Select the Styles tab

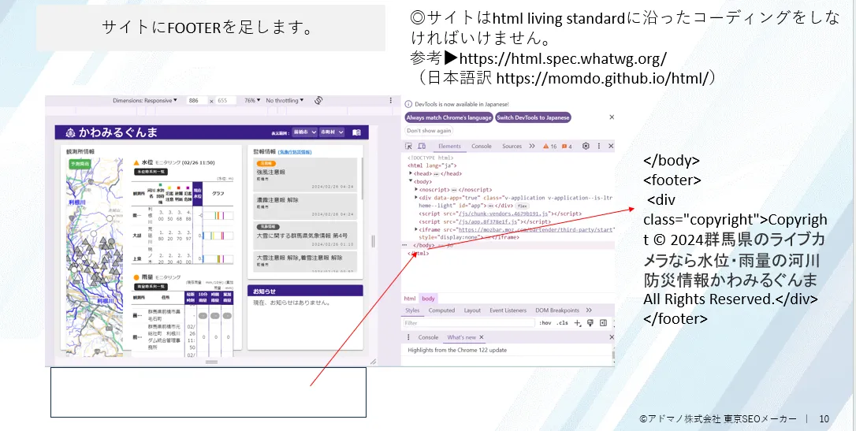pyautogui.click(x=413, y=310)
